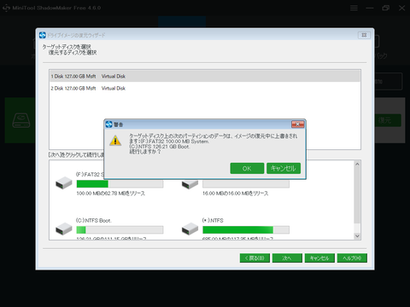Click the 16.00 MB partition drive icon

pyautogui.click(x=190, y=184)
